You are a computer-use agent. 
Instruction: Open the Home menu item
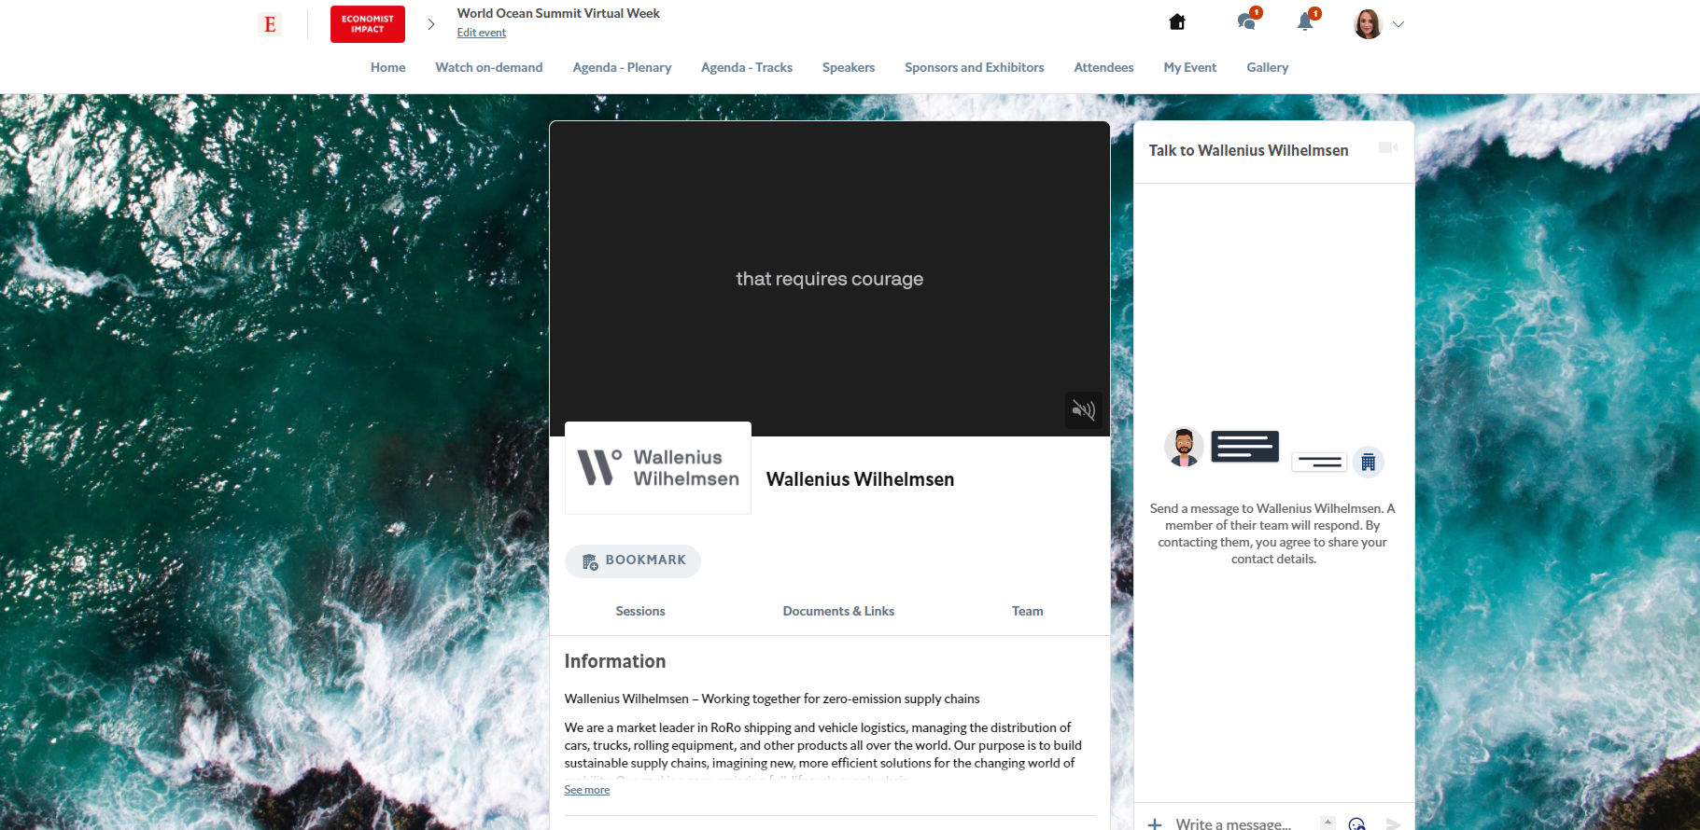click(388, 67)
